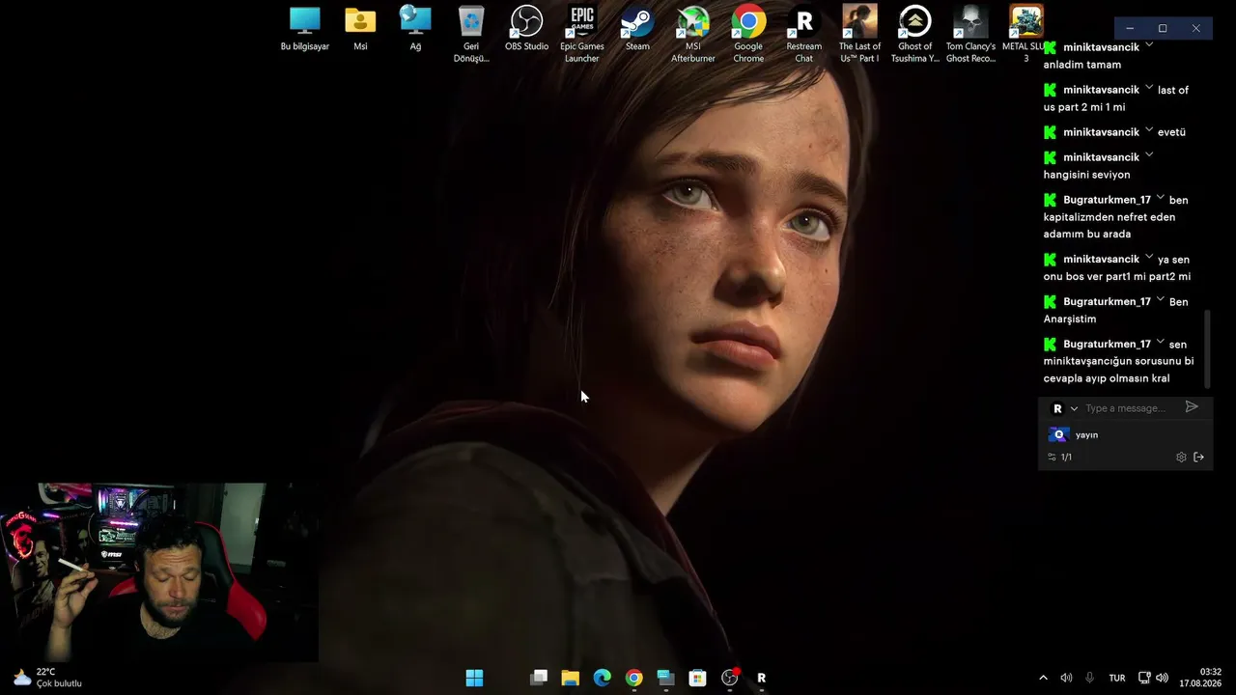Switch to OBS Studio on the taskbar
1236x695 pixels.
click(x=729, y=678)
